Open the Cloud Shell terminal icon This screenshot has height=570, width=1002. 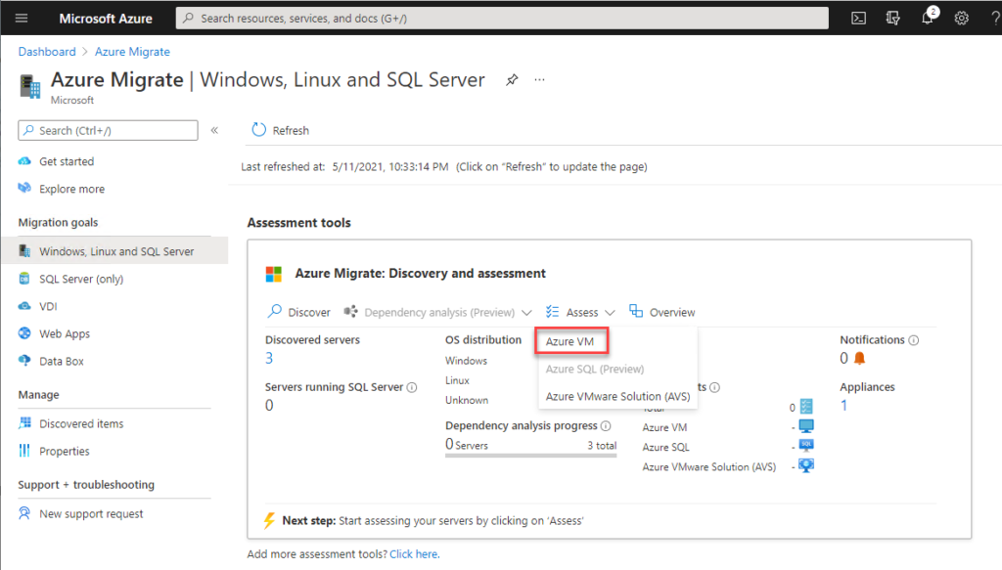[858, 18]
